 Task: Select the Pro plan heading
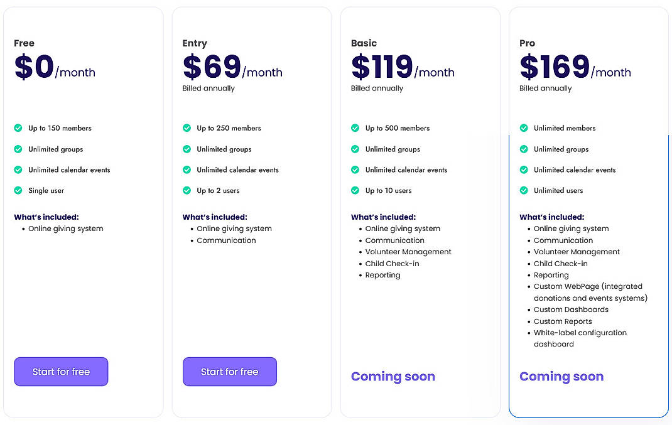[527, 43]
